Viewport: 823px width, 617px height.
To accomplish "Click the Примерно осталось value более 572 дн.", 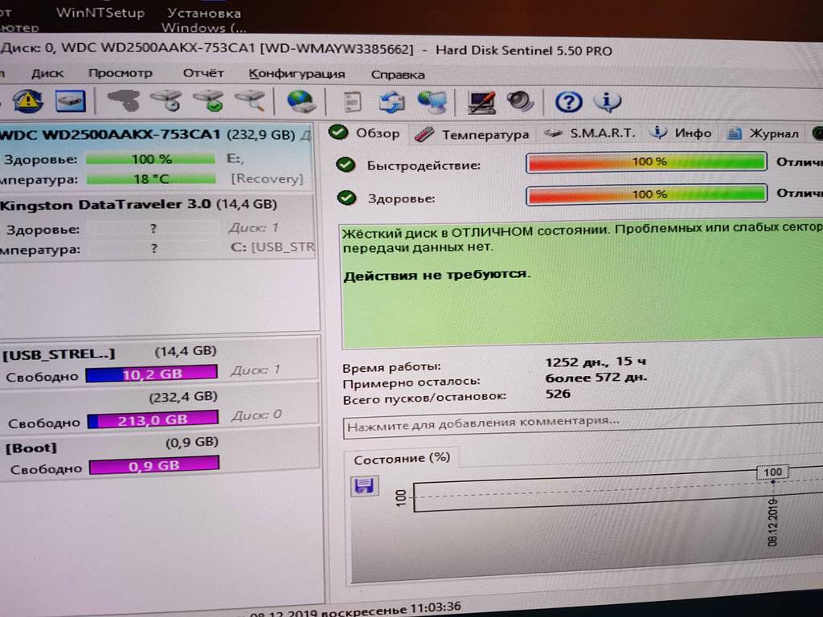I will [596, 378].
